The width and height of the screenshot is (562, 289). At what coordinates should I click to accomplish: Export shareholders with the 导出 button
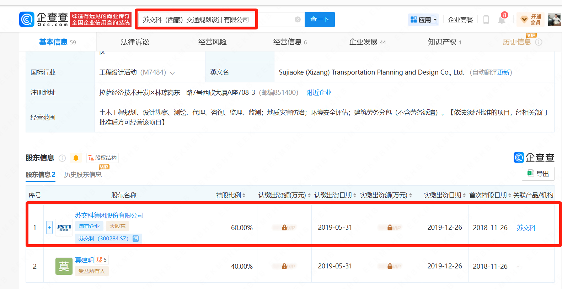click(x=538, y=174)
